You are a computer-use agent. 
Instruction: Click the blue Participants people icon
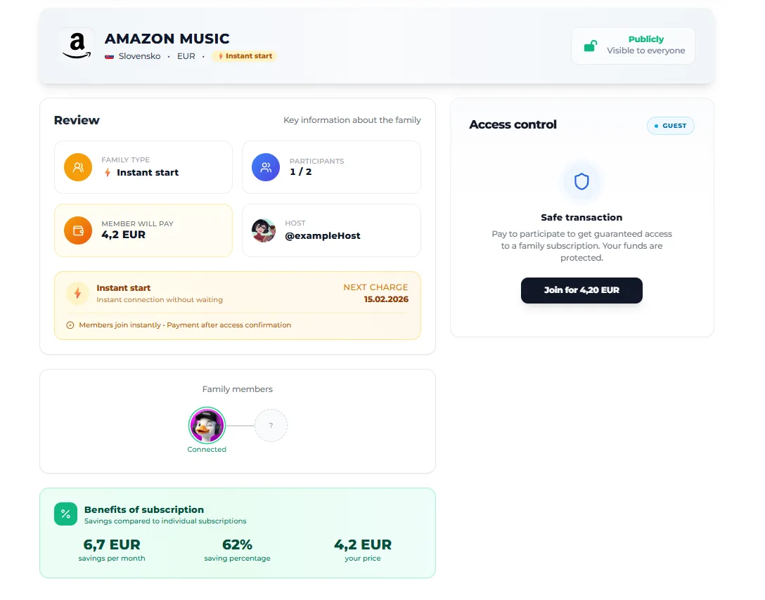click(x=266, y=167)
